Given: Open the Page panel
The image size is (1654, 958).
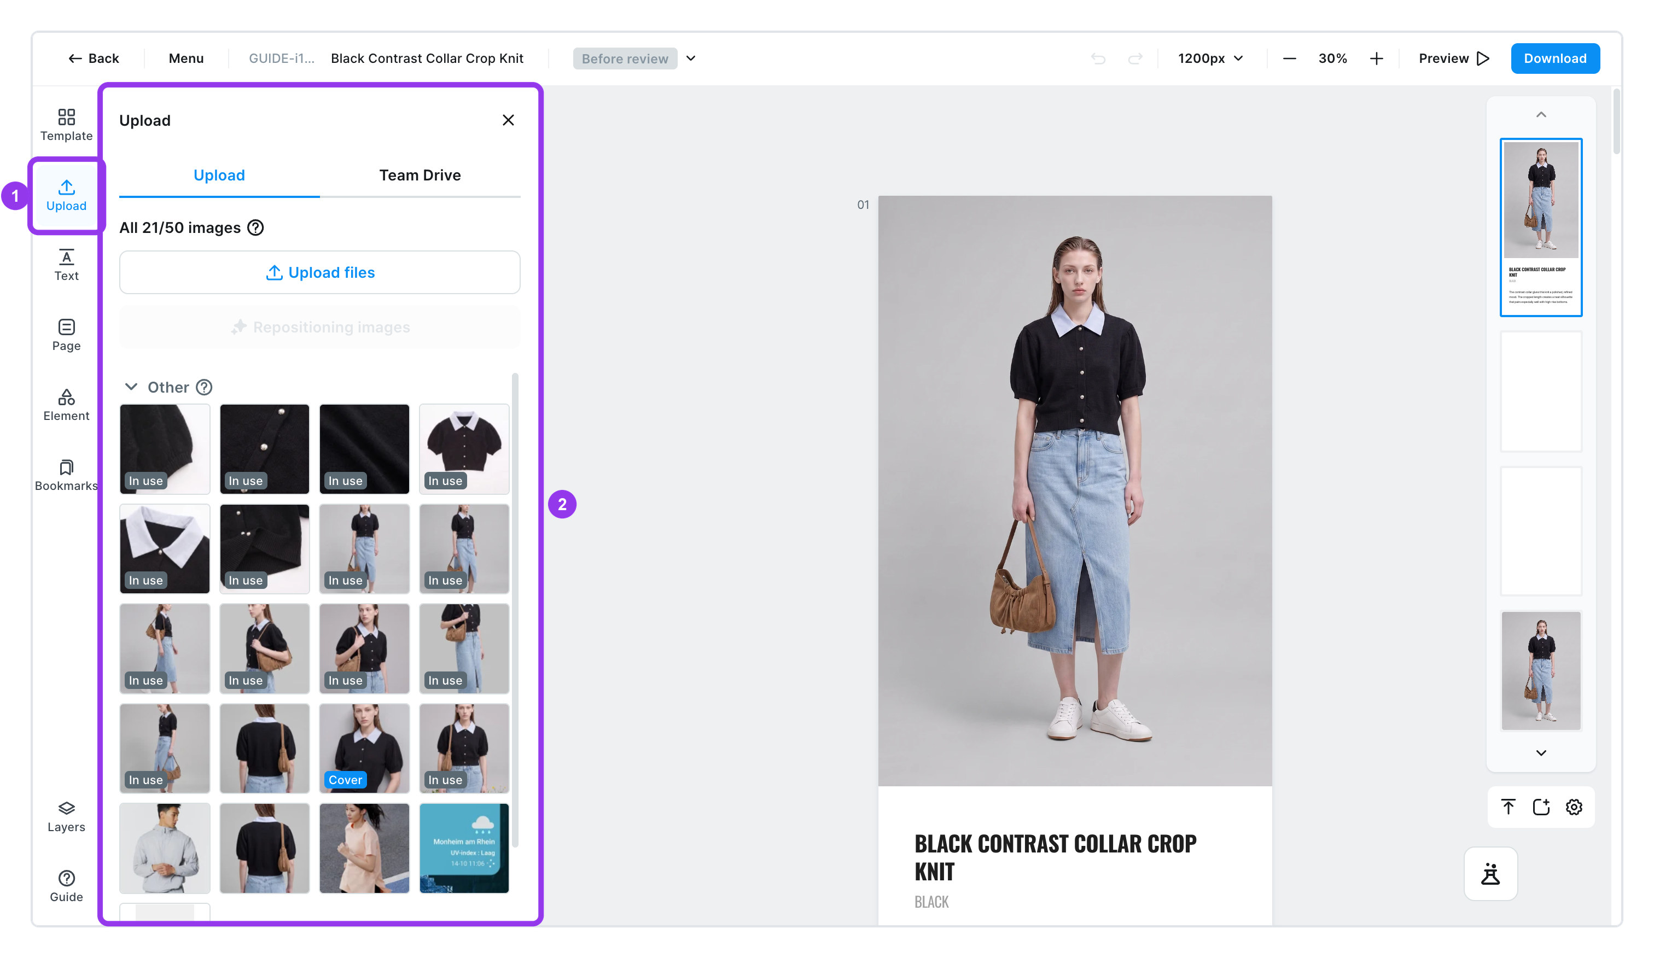Looking at the screenshot, I should pyautogui.click(x=66, y=335).
